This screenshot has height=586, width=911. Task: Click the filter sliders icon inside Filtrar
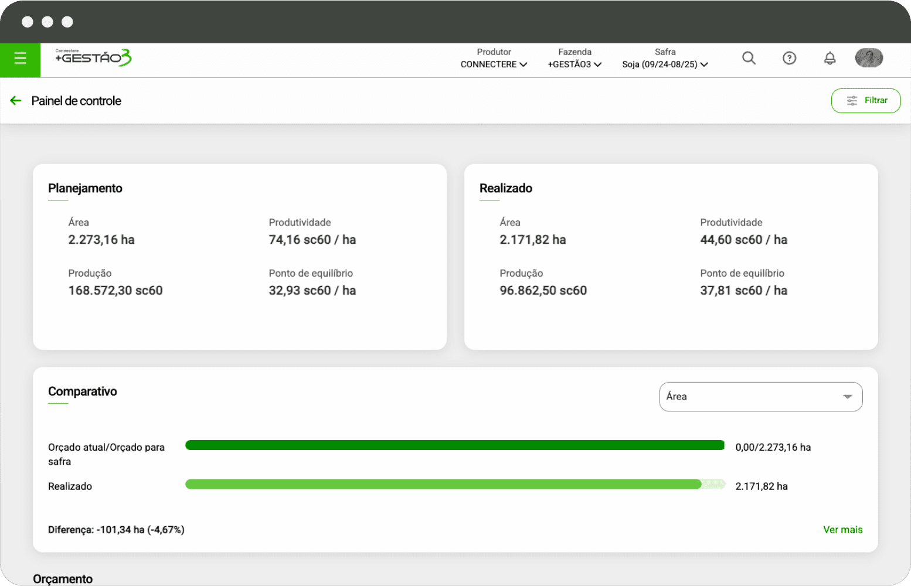(852, 101)
